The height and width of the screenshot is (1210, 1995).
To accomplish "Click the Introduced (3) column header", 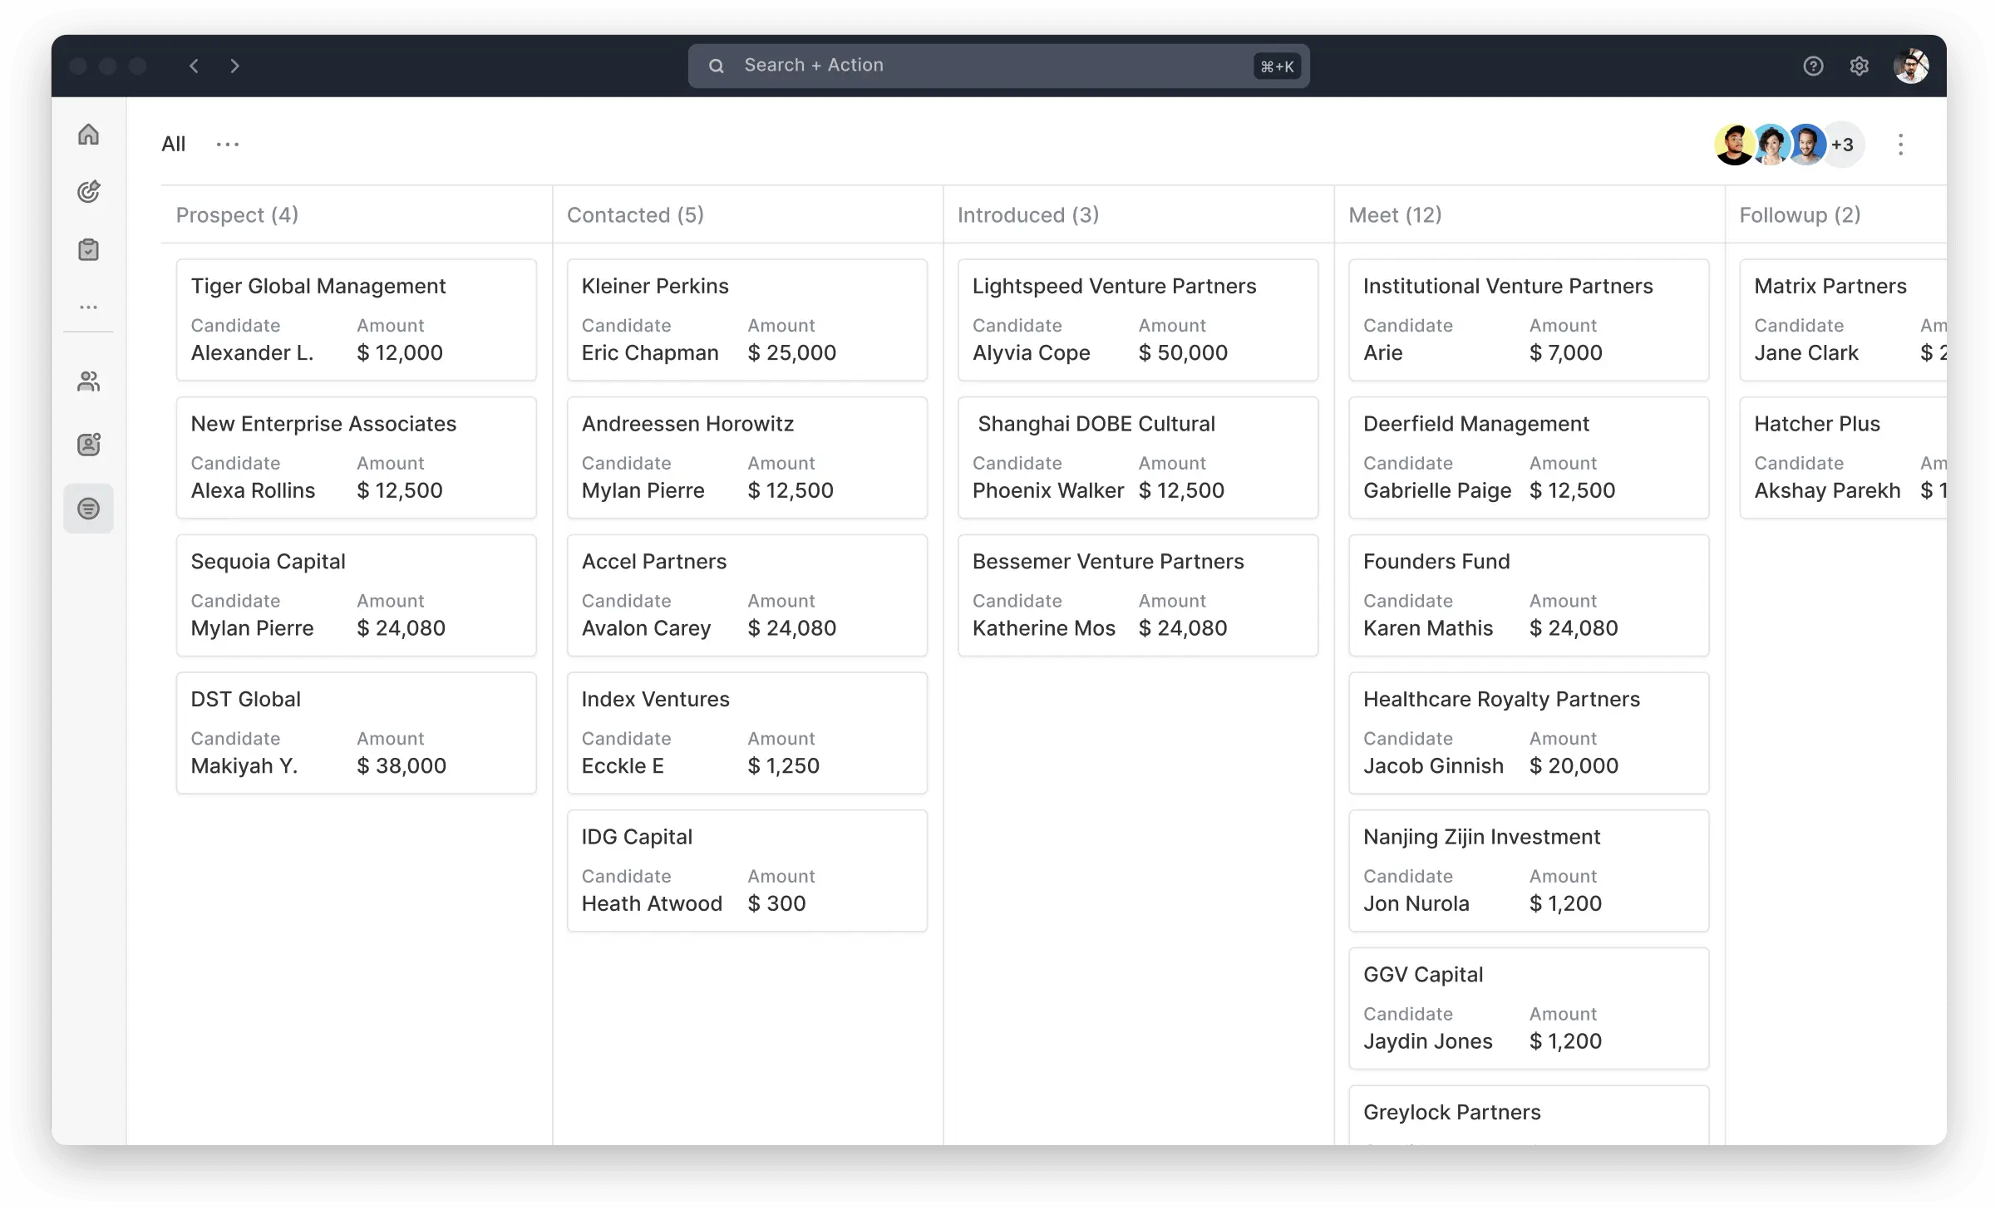I will pyautogui.click(x=1028, y=215).
